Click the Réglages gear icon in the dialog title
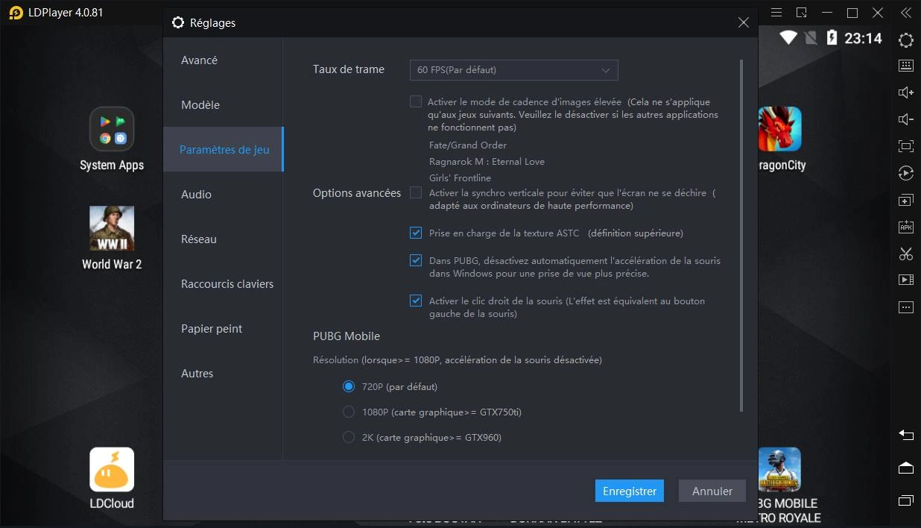The image size is (921, 528). 177,22
